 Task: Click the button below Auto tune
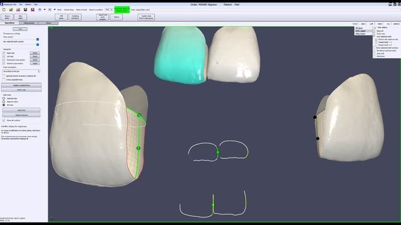[x=21, y=115]
